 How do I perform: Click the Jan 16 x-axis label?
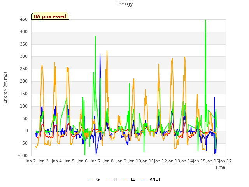pyautogui.click(x=212, y=161)
